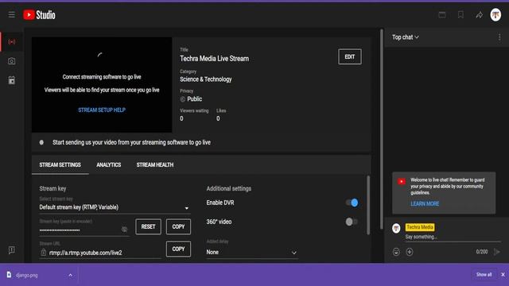Screen dimensions: 509x286
Task: Click the YouTube Studio logo
Action: (x=39, y=14)
